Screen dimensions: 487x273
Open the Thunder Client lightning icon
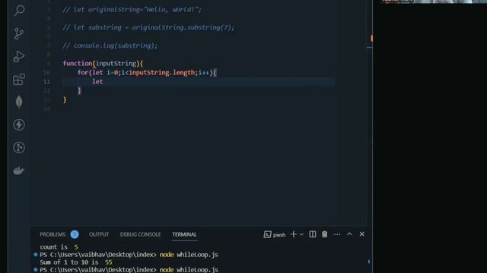pyautogui.click(x=19, y=124)
